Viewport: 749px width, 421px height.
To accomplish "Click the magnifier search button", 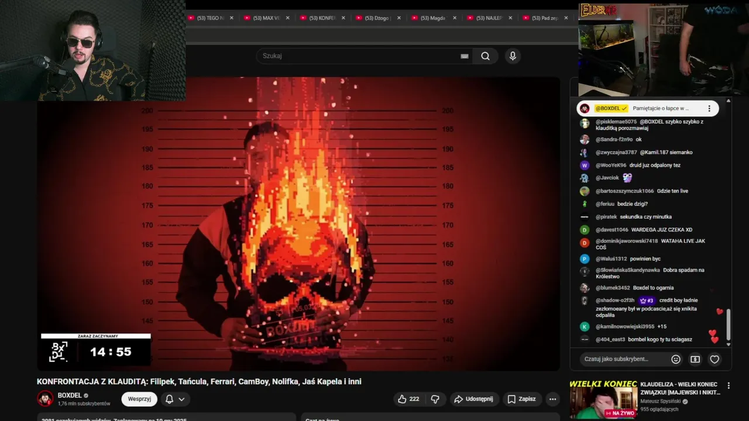I will tap(485, 56).
